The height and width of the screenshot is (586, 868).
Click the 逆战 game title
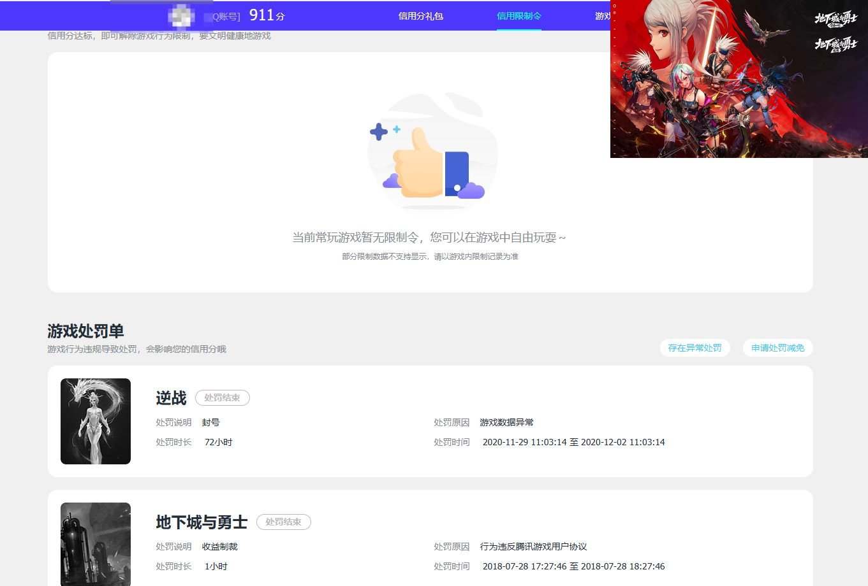click(x=171, y=398)
